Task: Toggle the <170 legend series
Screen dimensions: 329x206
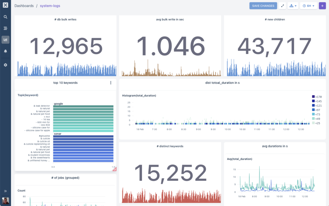Action: tap(318, 97)
